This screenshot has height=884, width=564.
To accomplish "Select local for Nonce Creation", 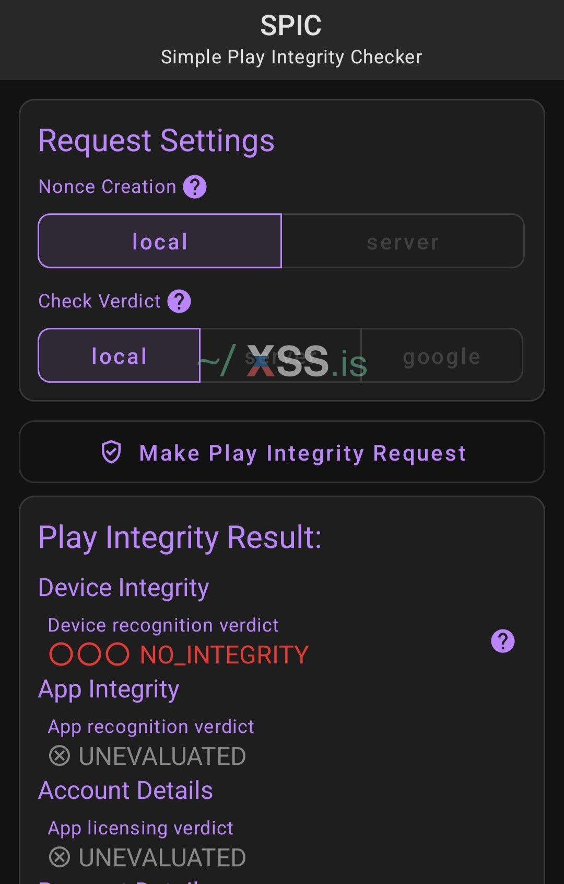I will coord(160,241).
